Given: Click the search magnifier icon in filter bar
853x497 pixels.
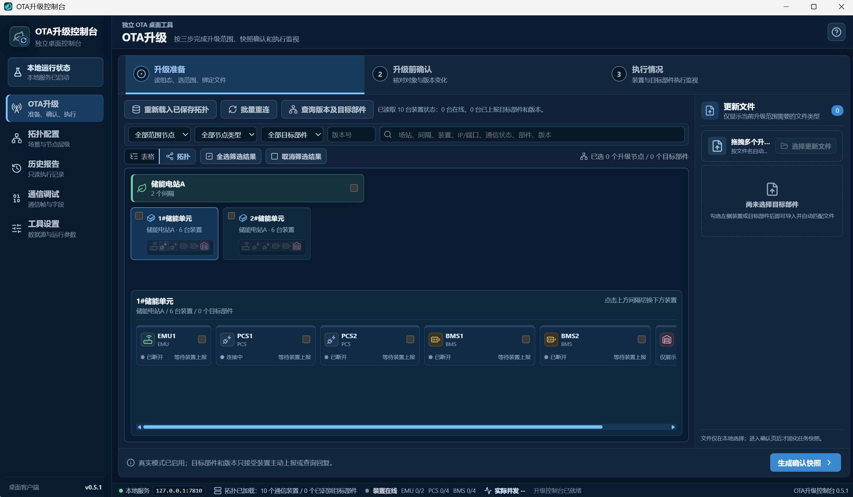Looking at the screenshot, I should pyautogui.click(x=388, y=135).
